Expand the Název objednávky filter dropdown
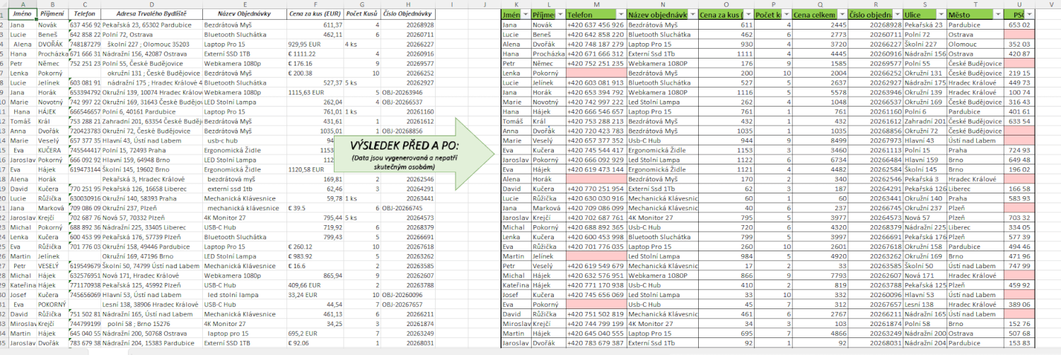 click(x=691, y=14)
